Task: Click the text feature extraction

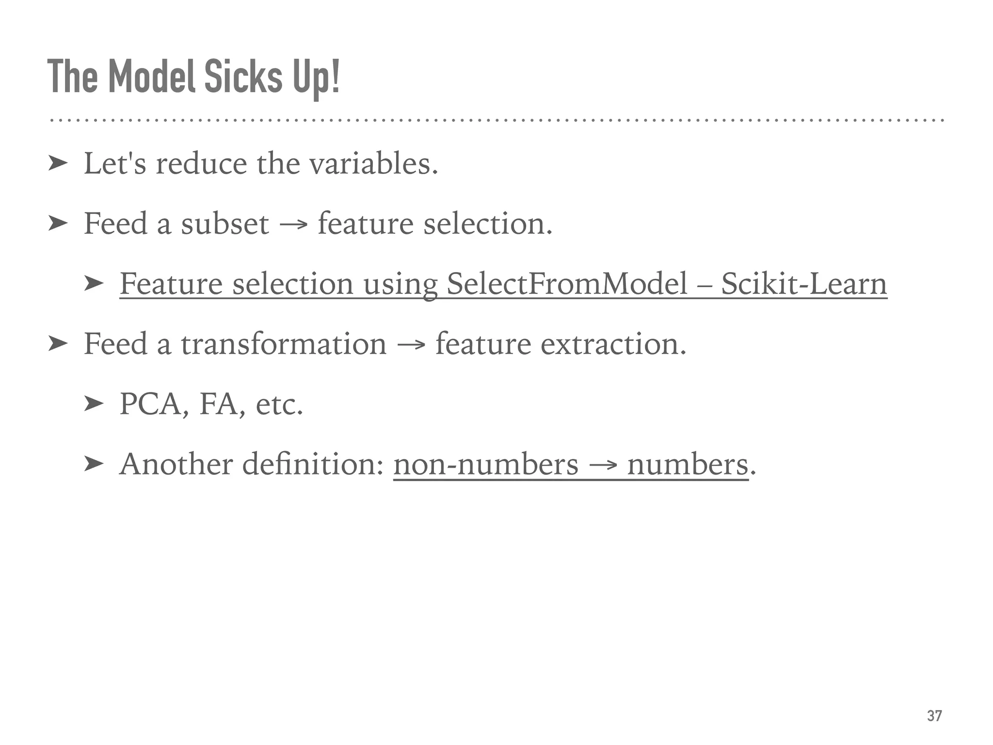Action: (x=561, y=344)
